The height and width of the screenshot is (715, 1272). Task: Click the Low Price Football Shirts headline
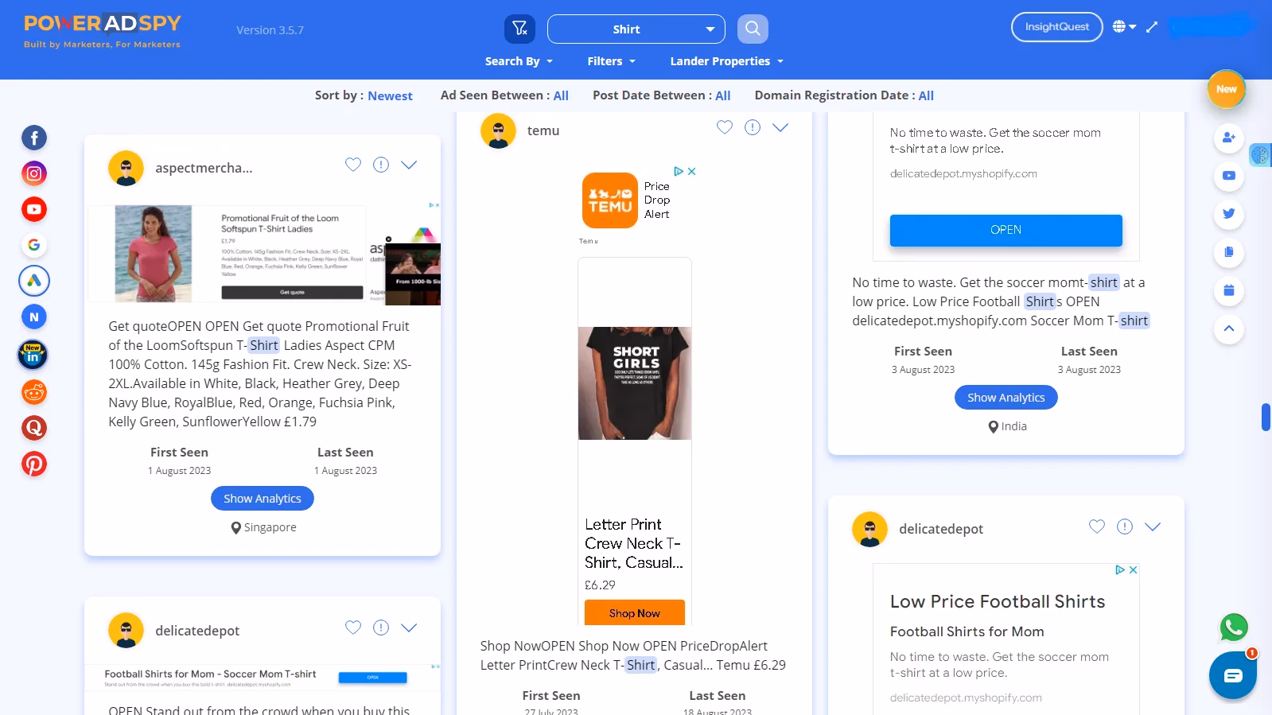(x=998, y=602)
